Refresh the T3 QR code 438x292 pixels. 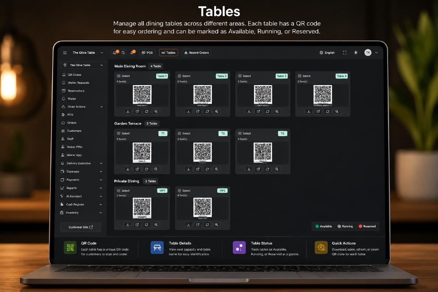tap(268, 169)
